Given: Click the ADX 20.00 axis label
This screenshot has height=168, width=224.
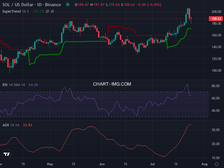Looking at the screenshot, I should point(216,144).
